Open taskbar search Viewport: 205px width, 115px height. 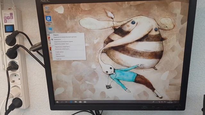click(x=62, y=102)
